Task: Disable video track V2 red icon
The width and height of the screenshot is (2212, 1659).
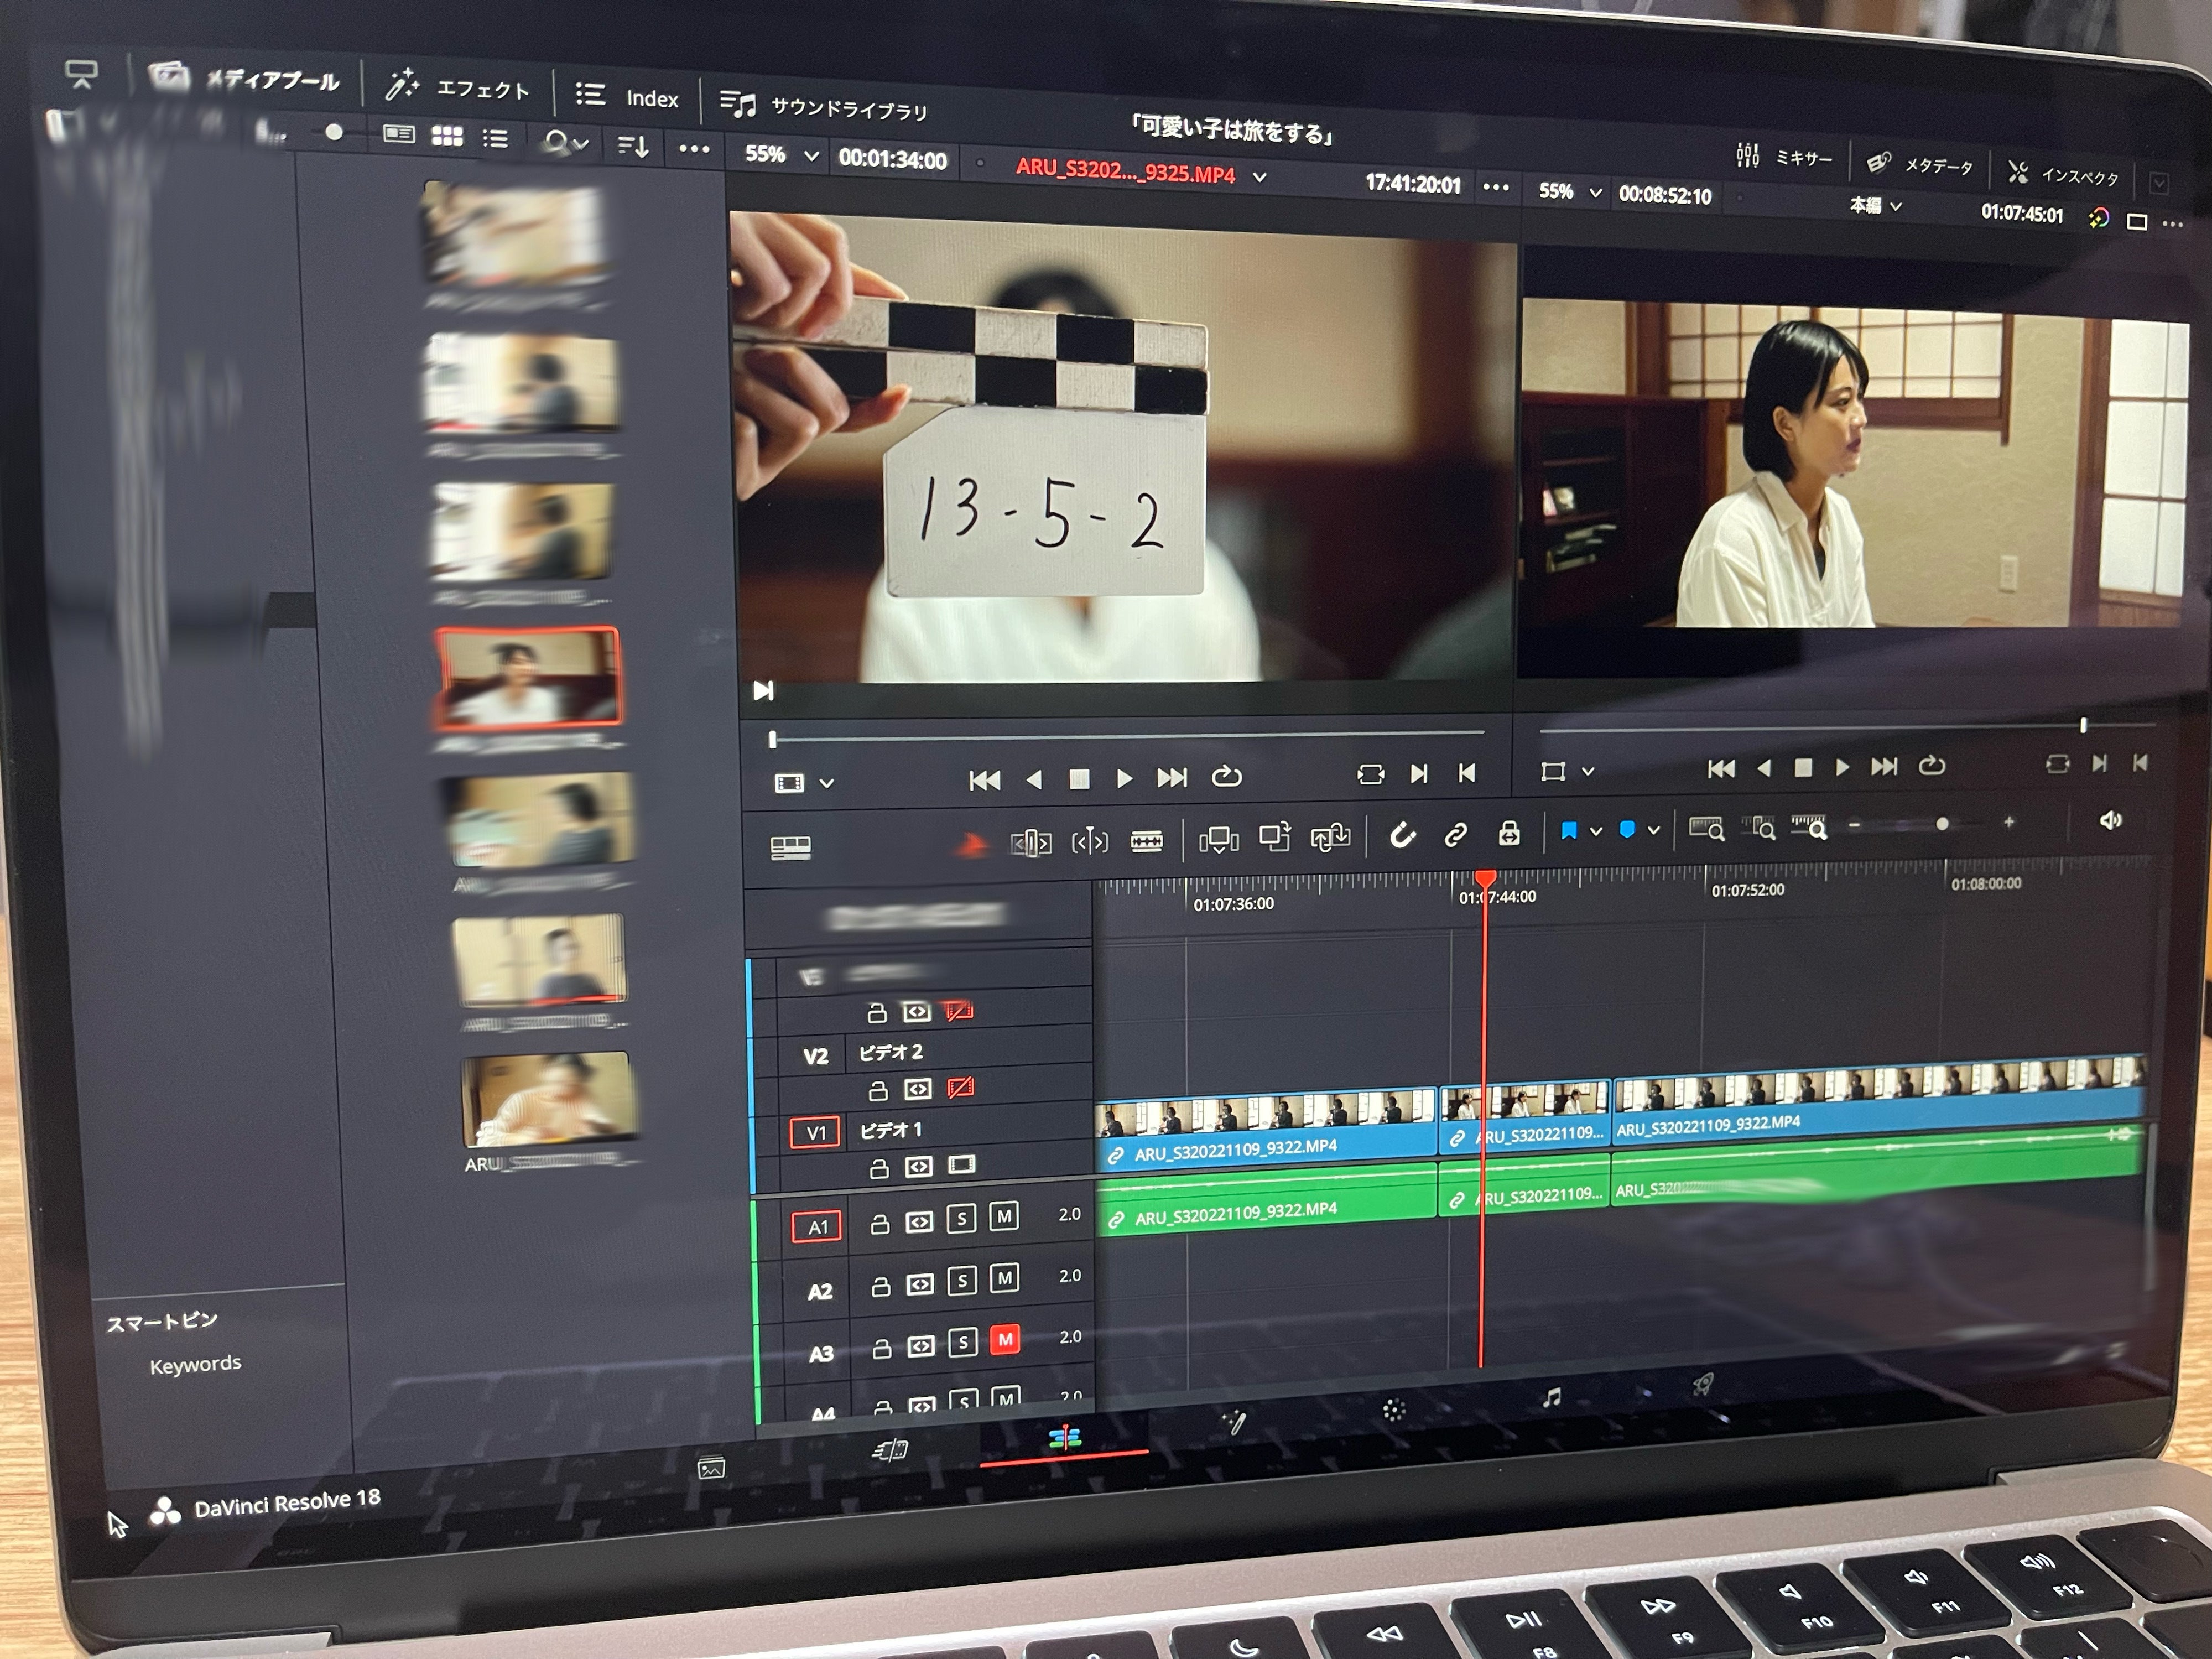Action: click(960, 1088)
